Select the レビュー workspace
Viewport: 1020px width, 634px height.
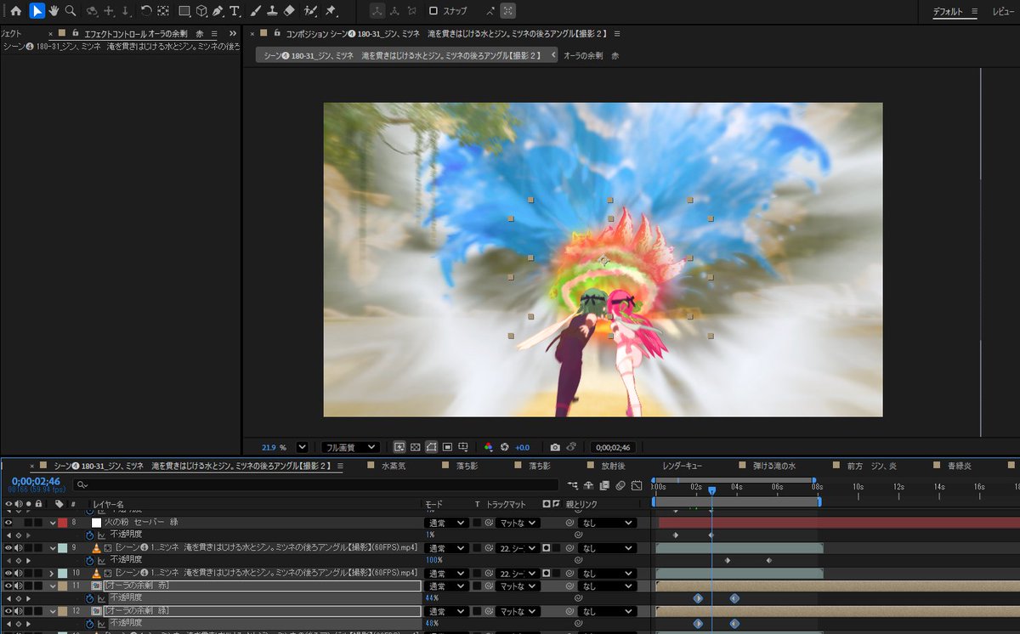tap(1003, 11)
